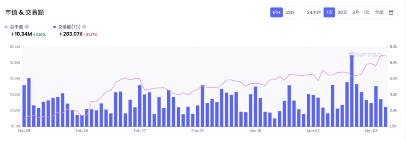Image resolution: width=406 pixels, height=141 pixels.
Task: Click the Feb 27 x-axis label
Action: click(140, 131)
